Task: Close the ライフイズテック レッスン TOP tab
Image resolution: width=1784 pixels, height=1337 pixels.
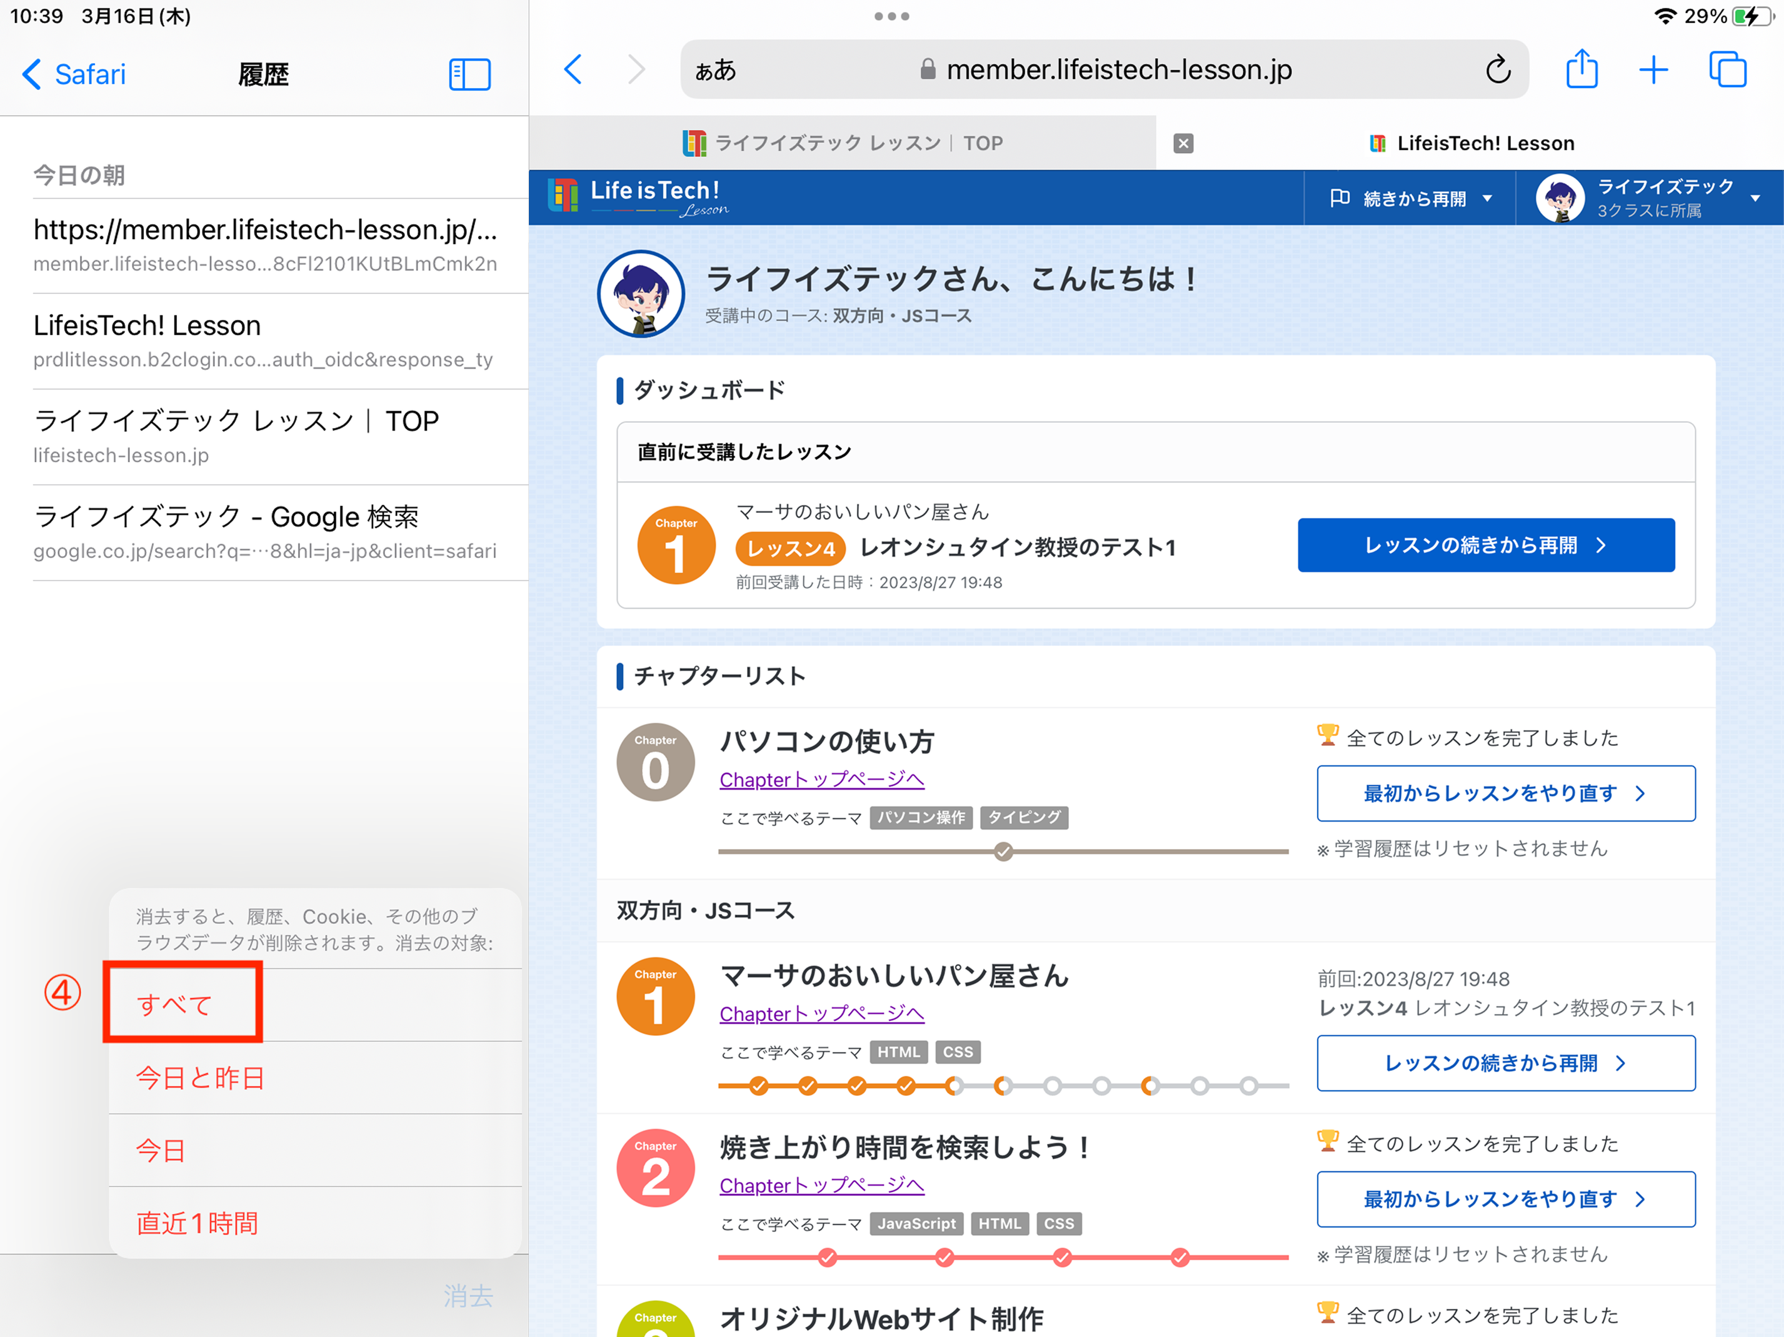Action: coord(1183,144)
